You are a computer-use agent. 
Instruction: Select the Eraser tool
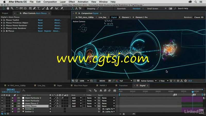(x=52, y=9)
